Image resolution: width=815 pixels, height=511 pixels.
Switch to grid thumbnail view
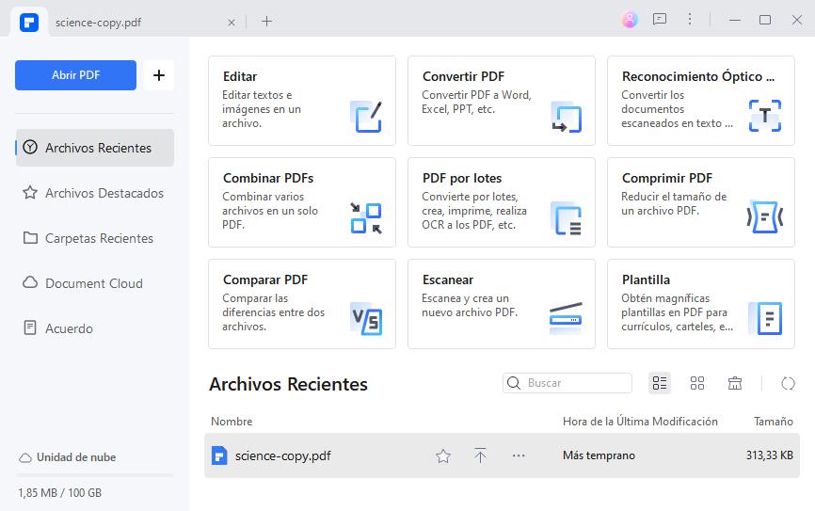point(697,383)
